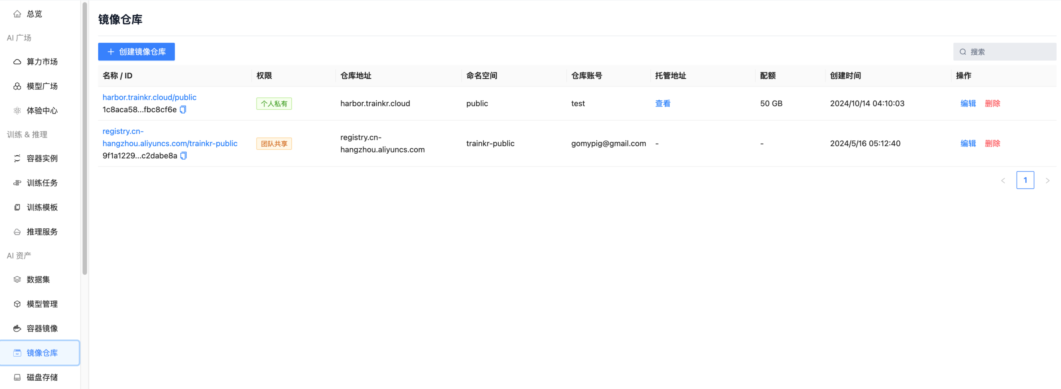Delete the trainkr-public aliyuncs repository
The width and height of the screenshot is (1061, 389).
coord(992,143)
